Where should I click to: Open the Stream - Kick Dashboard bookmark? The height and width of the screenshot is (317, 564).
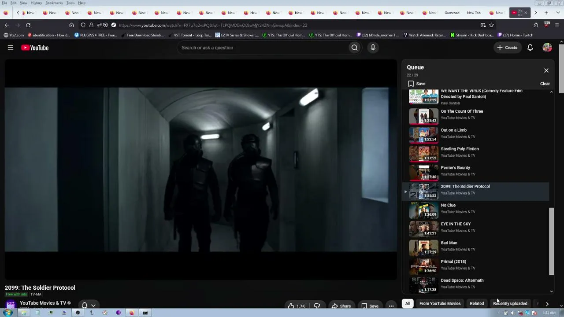471,35
